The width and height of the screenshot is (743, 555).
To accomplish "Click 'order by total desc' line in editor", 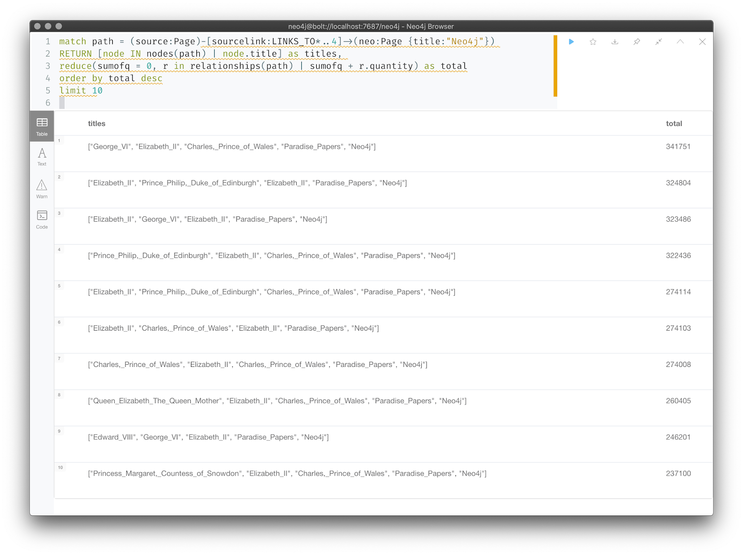I will [x=111, y=78].
